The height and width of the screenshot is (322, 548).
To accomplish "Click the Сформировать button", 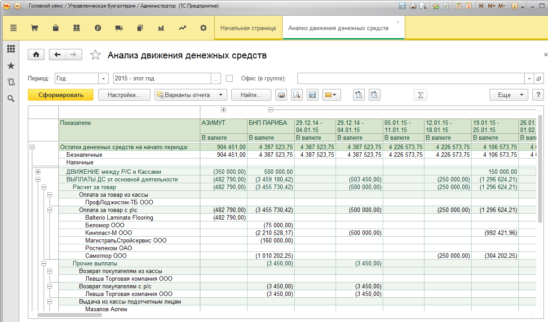I will [x=61, y=95].
